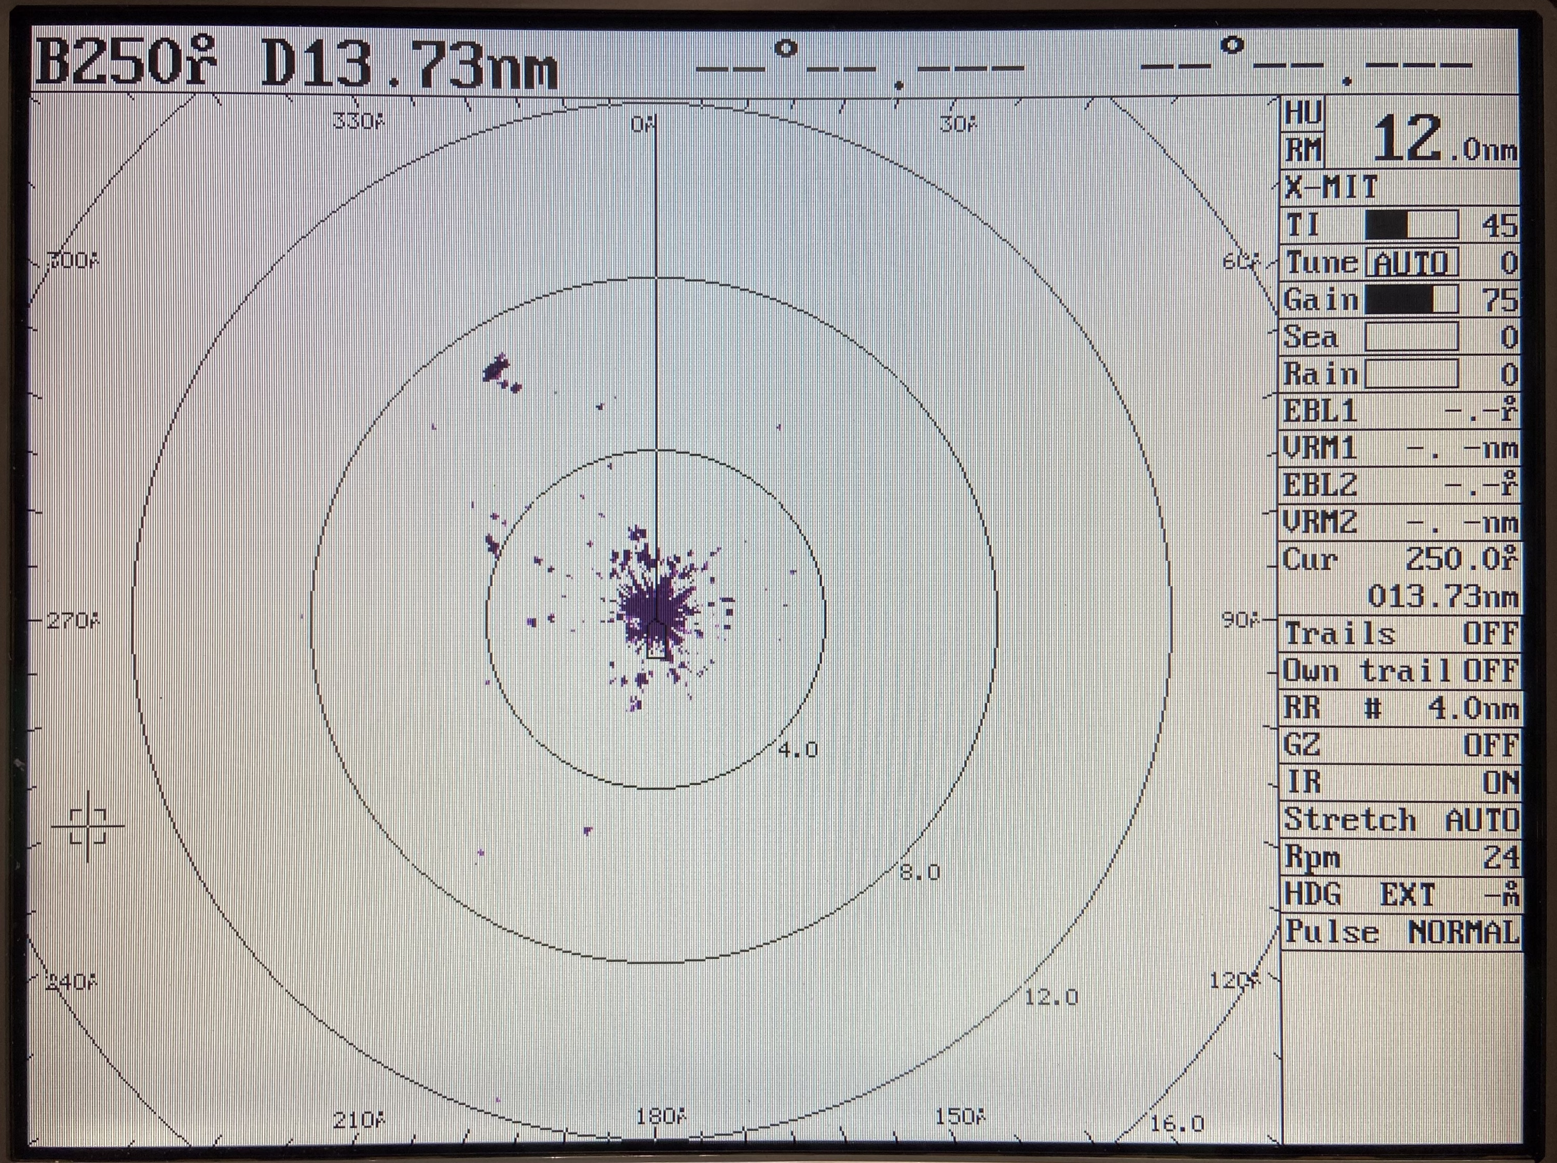
Task: Toggle the Own trail OFF setting
Action: click(1400, 671)
